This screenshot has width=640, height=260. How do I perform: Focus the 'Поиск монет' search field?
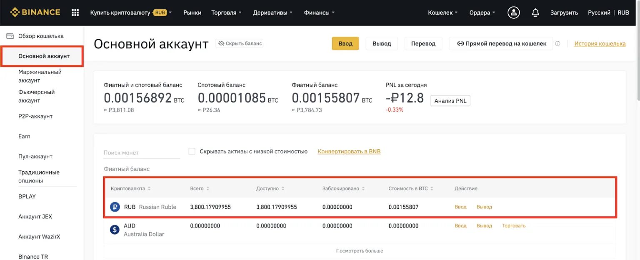coord(142,152)
